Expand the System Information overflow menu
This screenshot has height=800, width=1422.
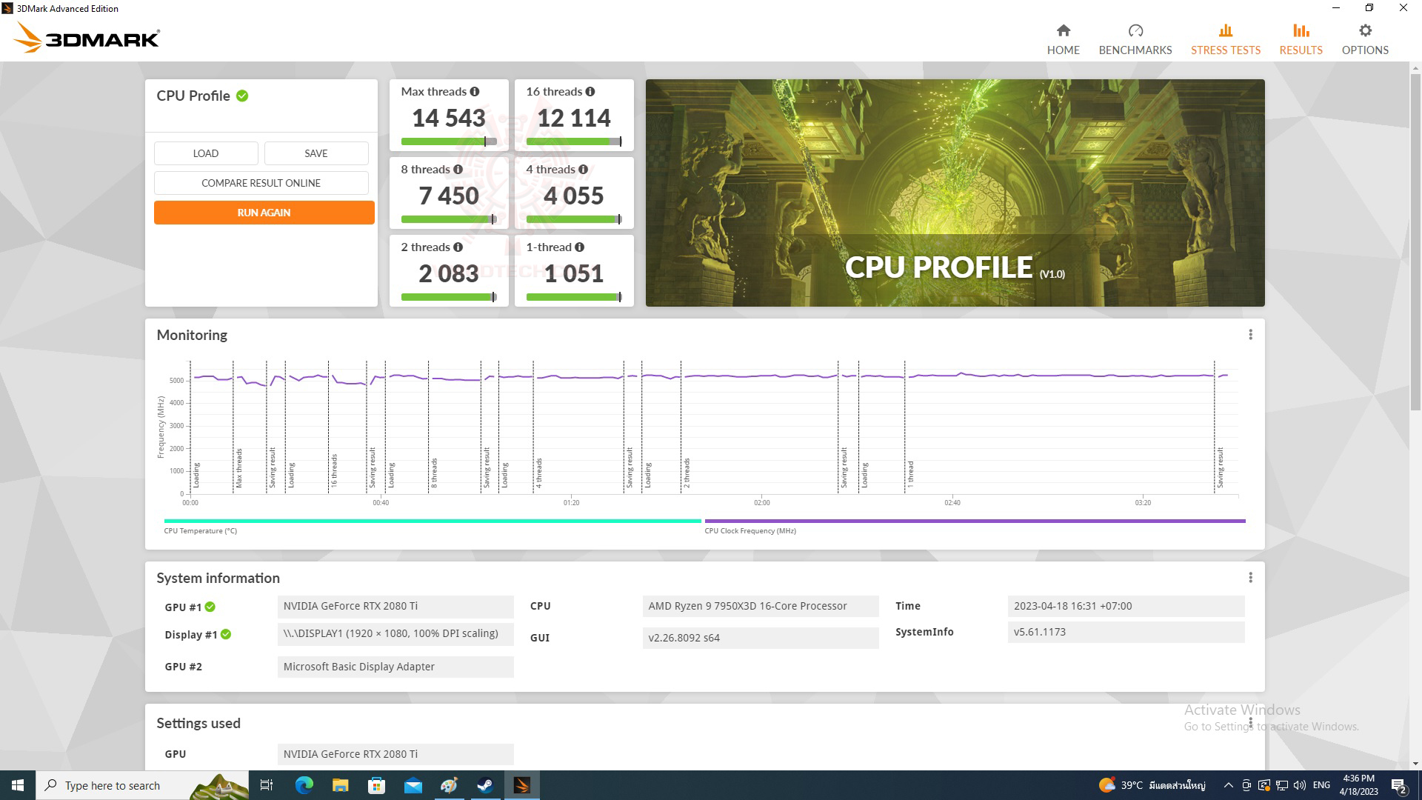click(1250, 577)
